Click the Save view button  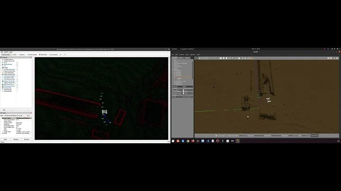pyautogui.click(x=5, y=139)
